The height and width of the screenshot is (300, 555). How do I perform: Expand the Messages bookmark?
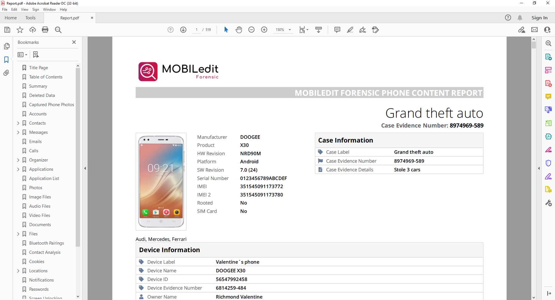pyautogui.click(x=18, y=132)
